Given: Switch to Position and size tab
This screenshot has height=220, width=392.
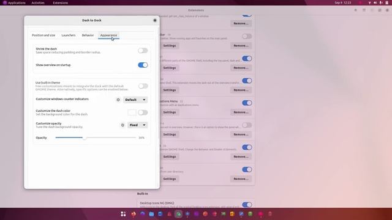Looking at the screenshot, I should [43, 35].
